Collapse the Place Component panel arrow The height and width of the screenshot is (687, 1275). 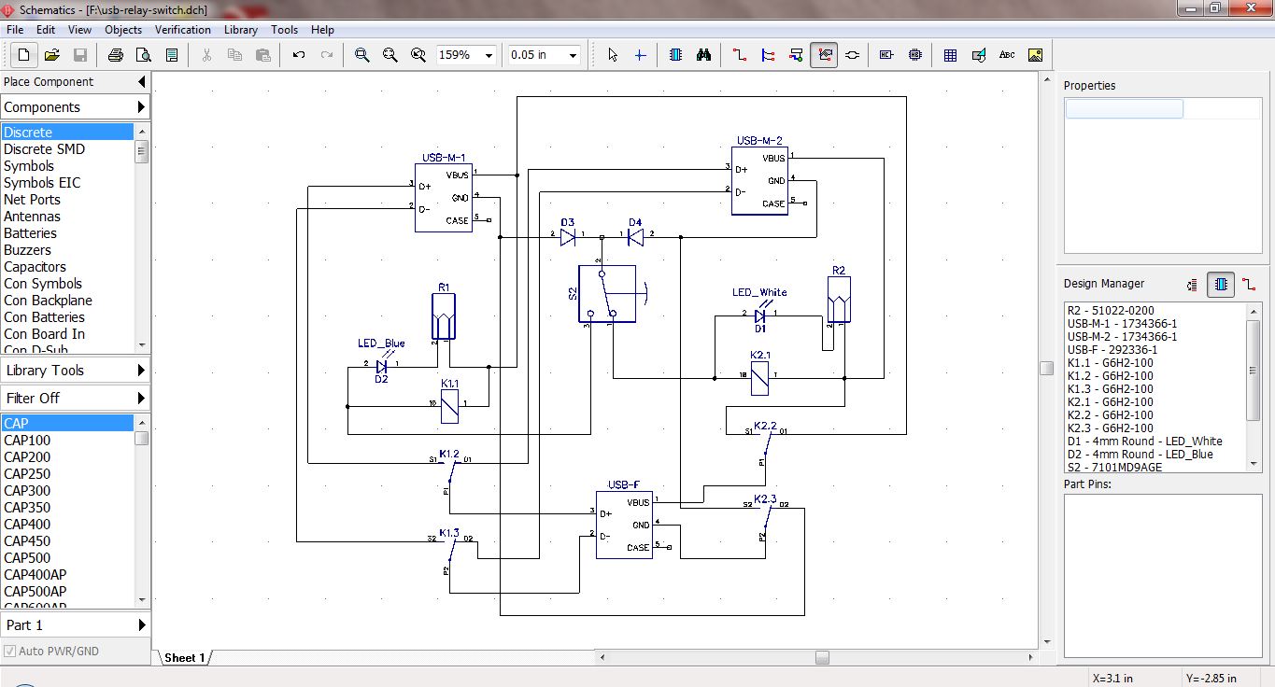(141, 81)
